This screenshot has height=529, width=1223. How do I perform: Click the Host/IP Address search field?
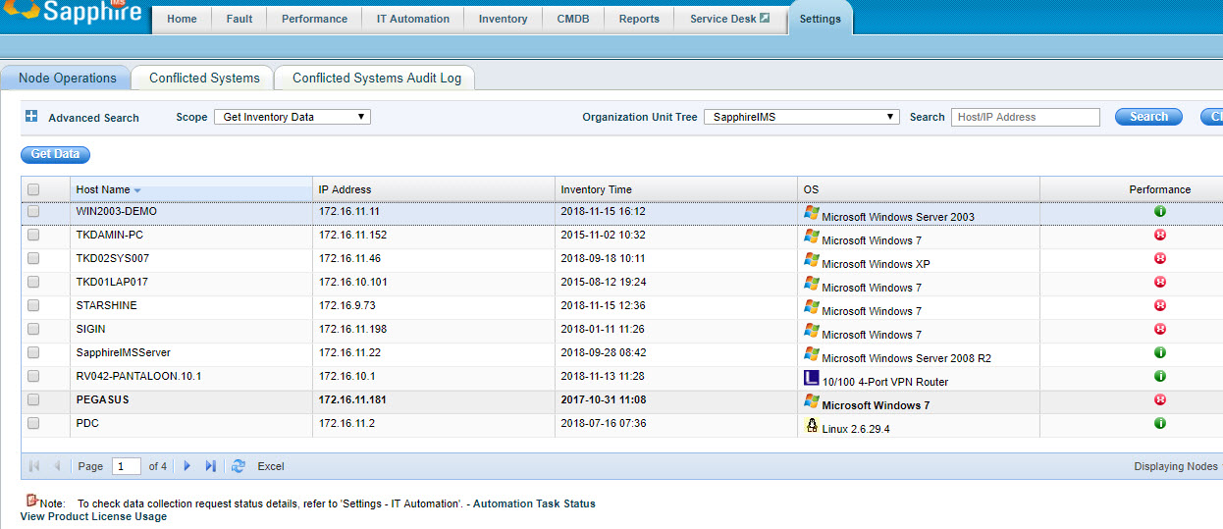pos(1025,117)
